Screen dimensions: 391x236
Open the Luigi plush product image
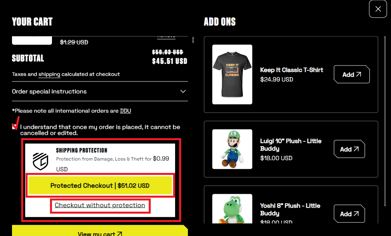[x=232, y=149]
